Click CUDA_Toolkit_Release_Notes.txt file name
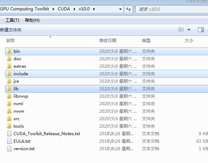208x163 pixels. (x=47, y=133)
